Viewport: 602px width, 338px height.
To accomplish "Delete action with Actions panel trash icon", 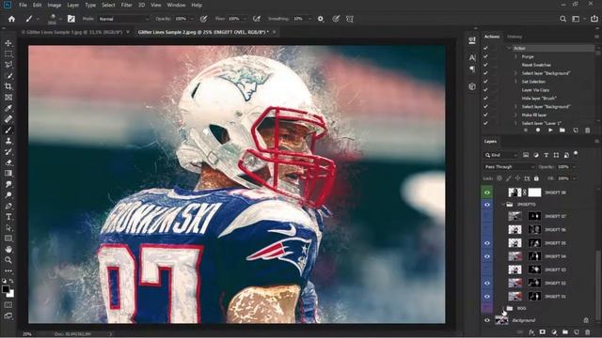I will [x=587, y=131].
